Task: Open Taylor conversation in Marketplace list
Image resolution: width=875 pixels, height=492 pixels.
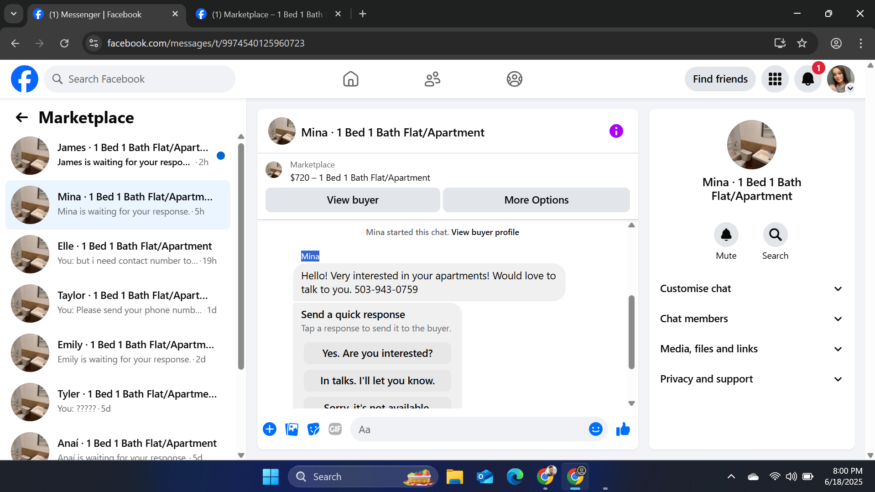Action: coord(118,304)
